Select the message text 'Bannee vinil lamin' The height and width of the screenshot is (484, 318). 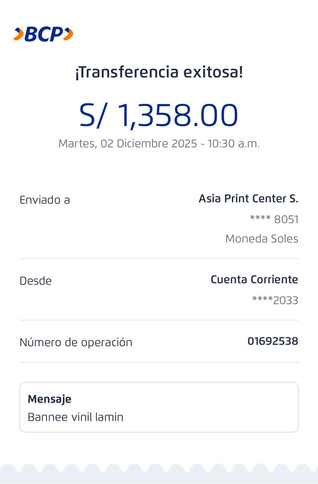pos(76,417)
